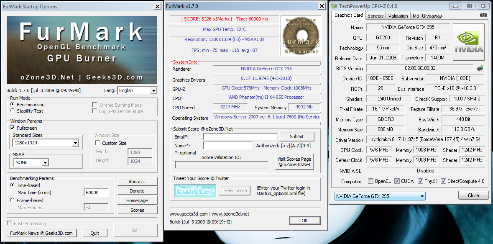Close the FurMark v1.7.0 results window
The width and height of the screenshot is (493, 244).
point(322,6)
